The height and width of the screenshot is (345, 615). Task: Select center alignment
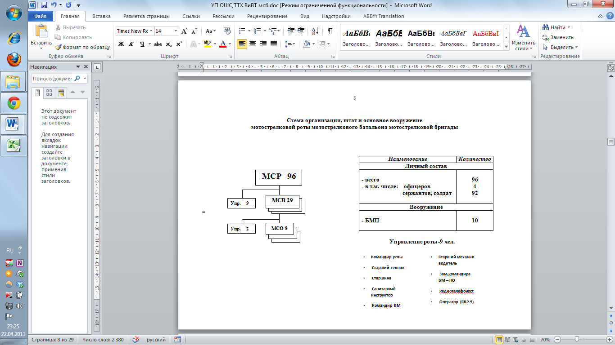tap(253, 44)
